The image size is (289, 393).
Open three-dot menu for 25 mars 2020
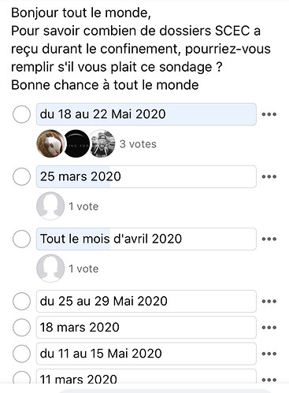point(269,176)
